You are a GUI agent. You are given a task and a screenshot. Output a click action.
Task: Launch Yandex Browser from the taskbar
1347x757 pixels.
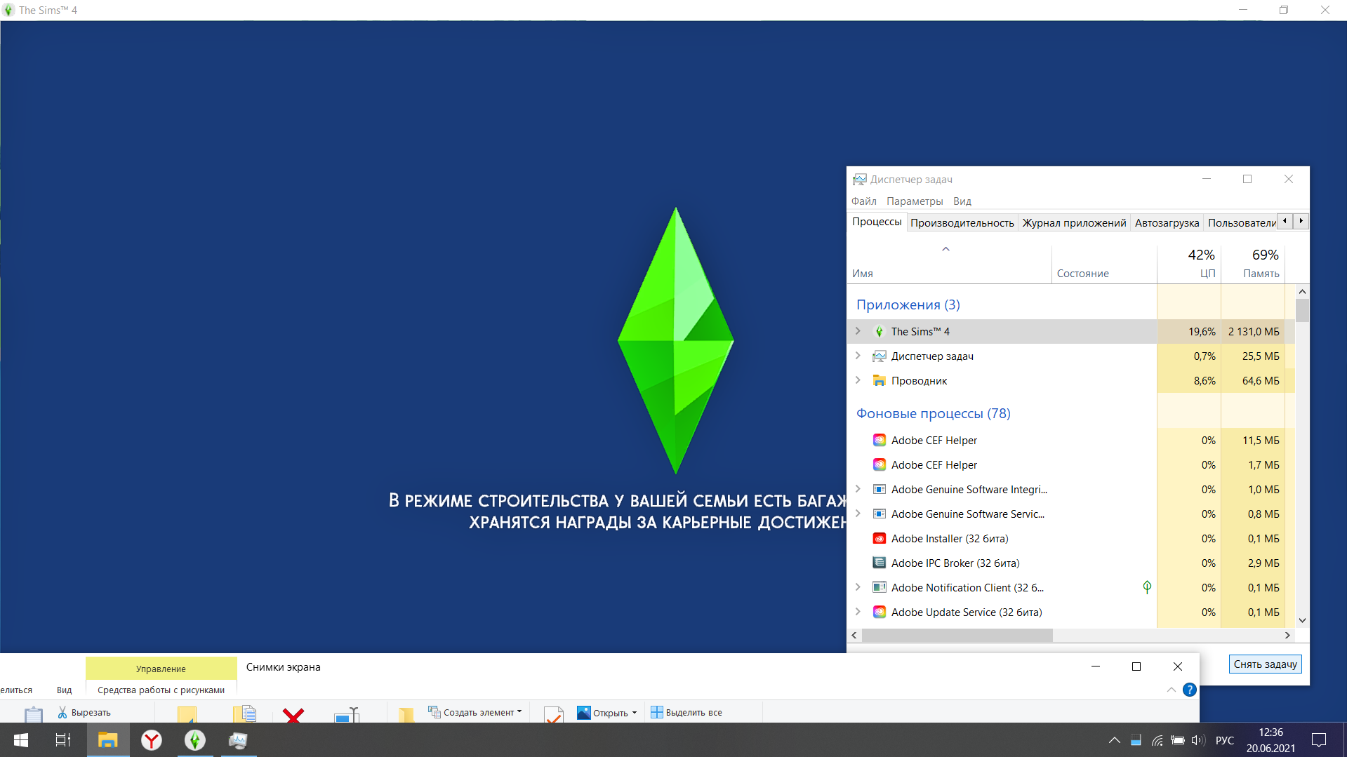[152, 740]
